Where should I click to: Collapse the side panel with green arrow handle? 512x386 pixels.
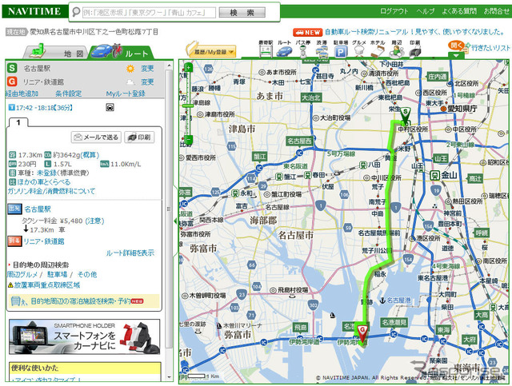pos(175,221)
